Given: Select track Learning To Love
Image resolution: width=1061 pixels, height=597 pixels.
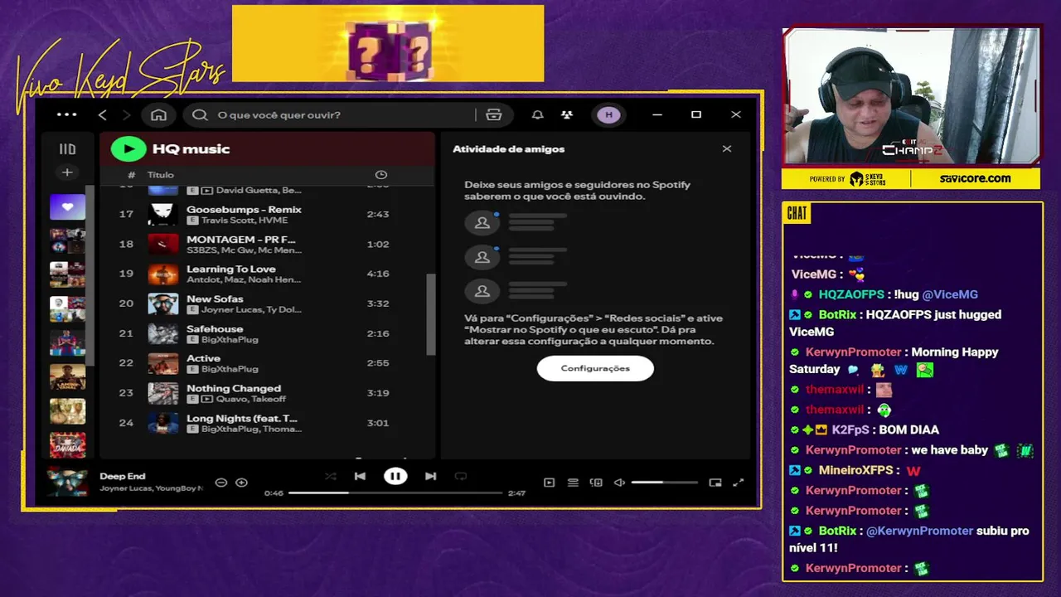Looking at the screenshot, I should point(268,274).
